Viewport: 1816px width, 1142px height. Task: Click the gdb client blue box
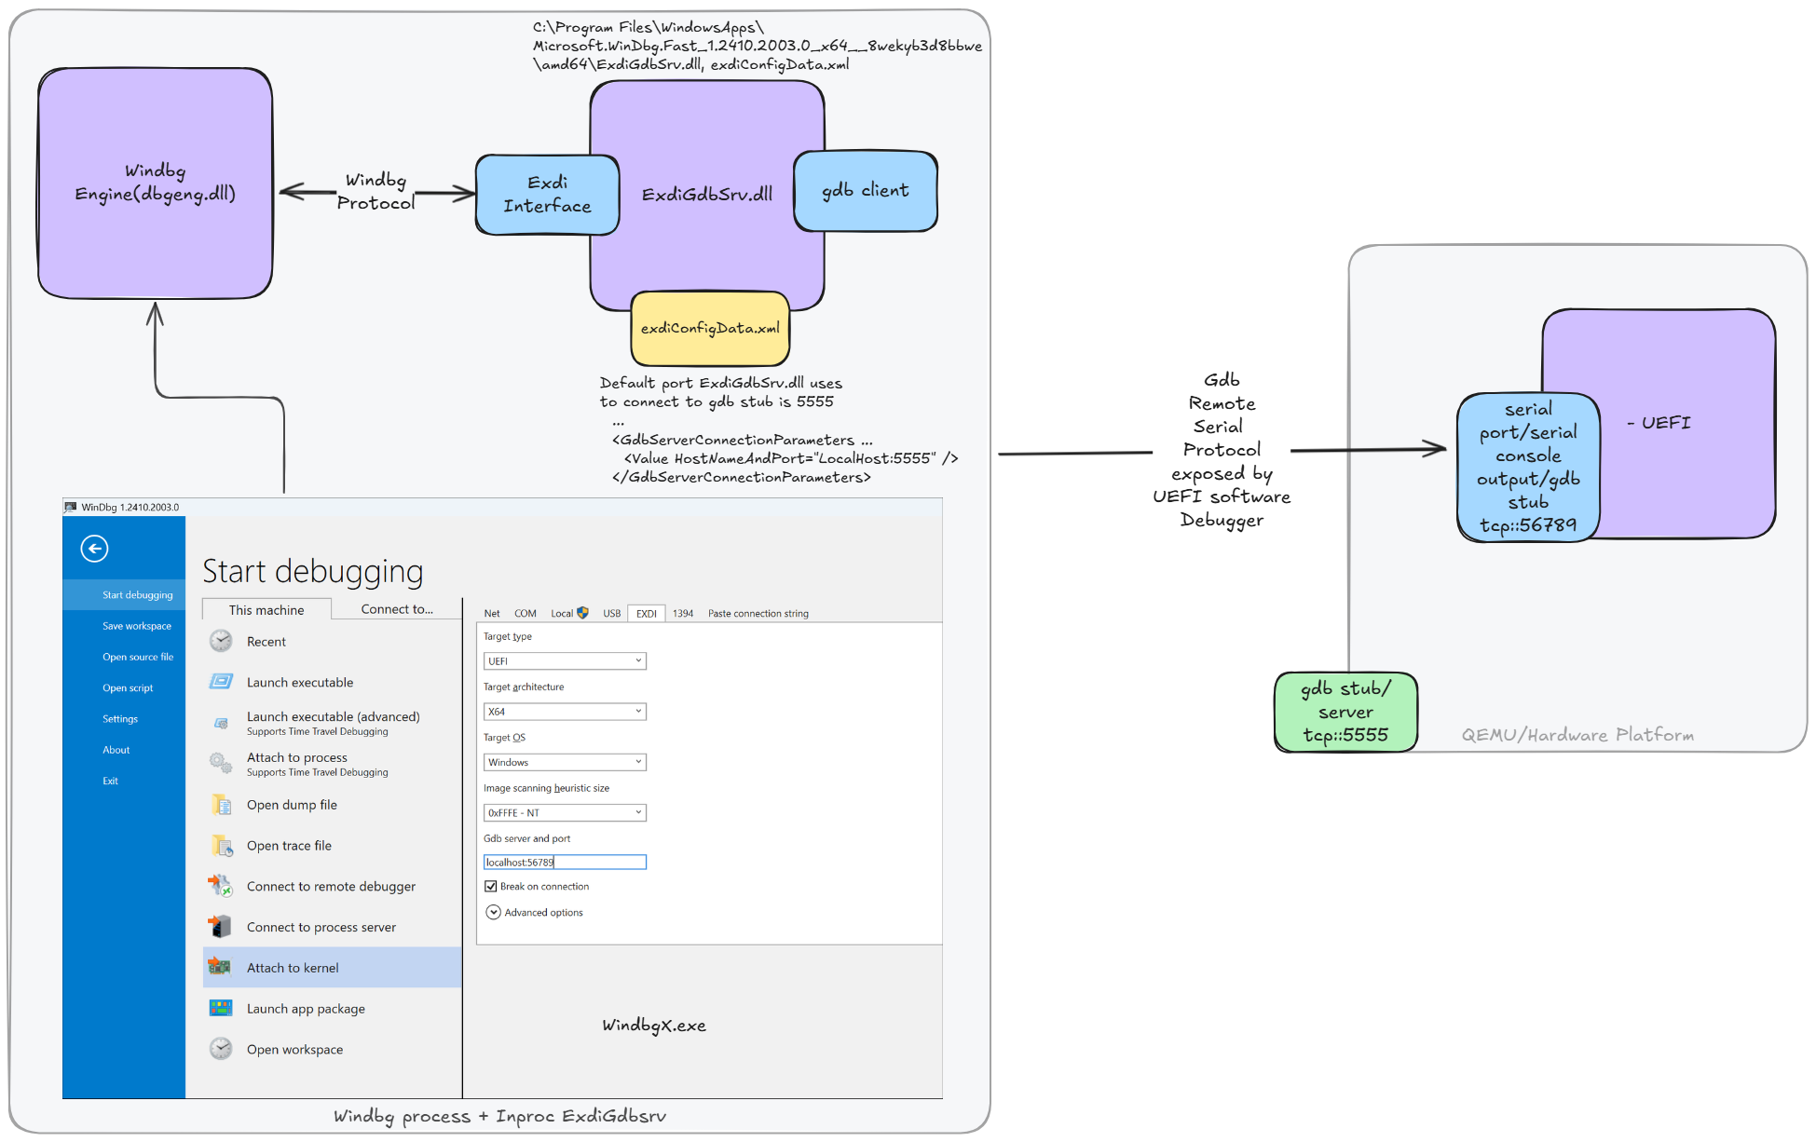point(866,191)
